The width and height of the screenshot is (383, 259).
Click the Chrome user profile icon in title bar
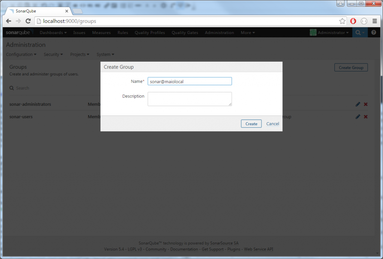tap(340, 3)
